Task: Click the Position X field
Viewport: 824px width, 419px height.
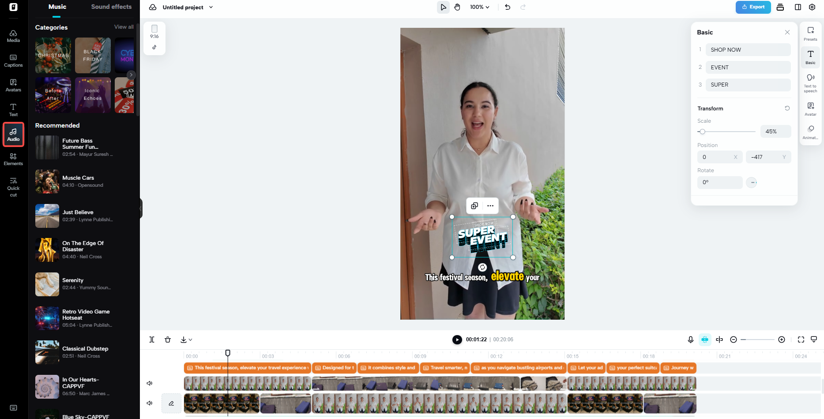Action: pyautogui.click(x=720, y=157)
